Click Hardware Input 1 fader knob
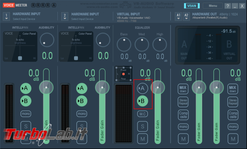This screenshot has height=149, width=247. pos(46,87)
